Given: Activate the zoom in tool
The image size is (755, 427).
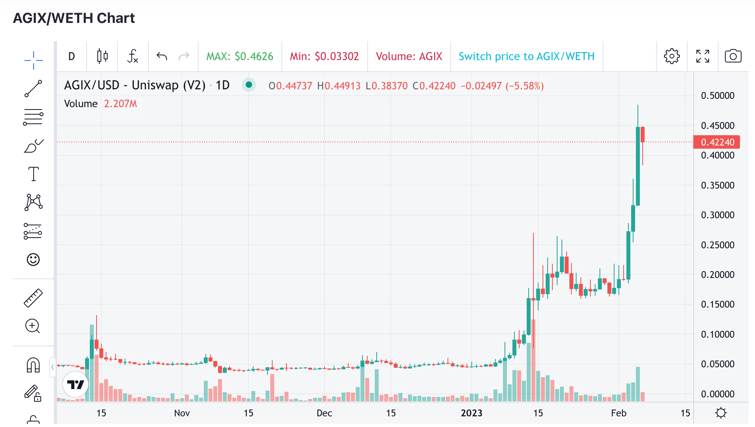Looking at the screenshot, I should [33, 326].
